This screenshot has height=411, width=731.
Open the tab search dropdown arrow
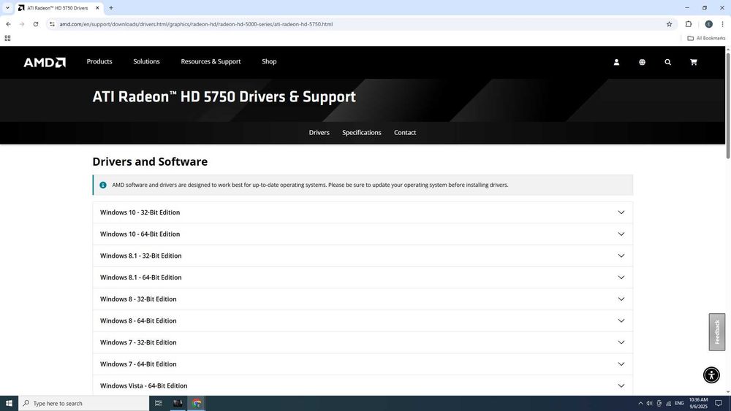coord(7,8)
